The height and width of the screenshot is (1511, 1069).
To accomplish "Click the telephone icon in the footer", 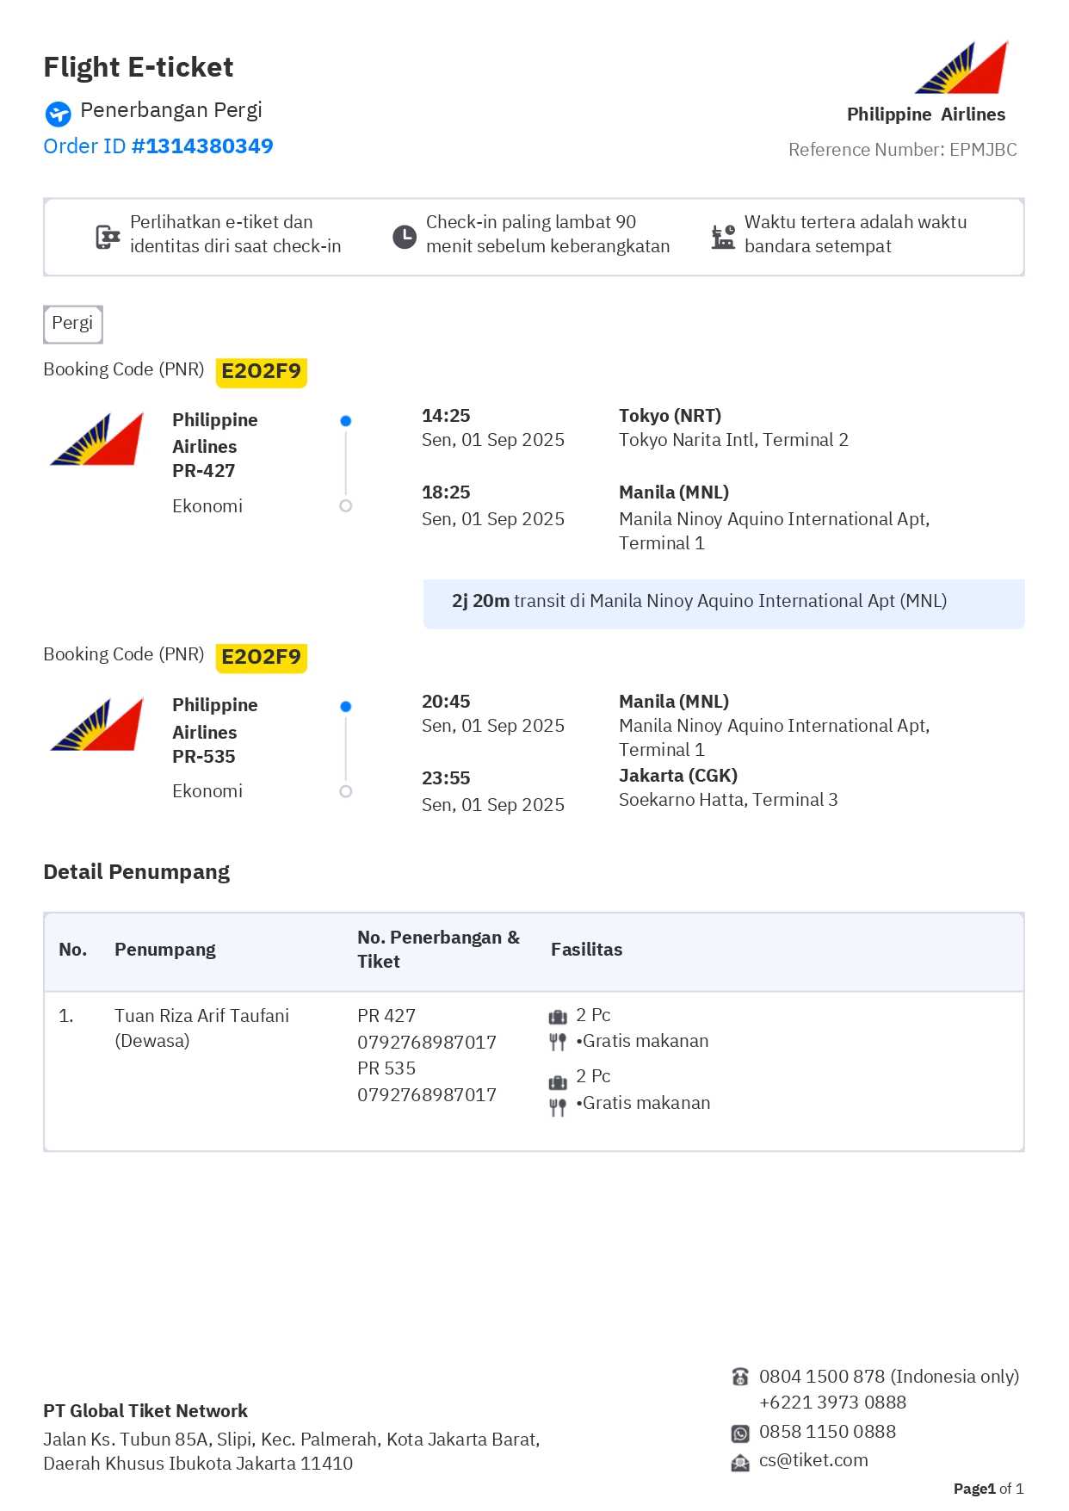I will pos(740,1377).
